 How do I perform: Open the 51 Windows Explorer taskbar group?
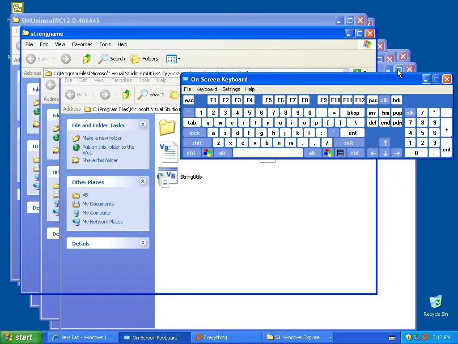(298, 337)
